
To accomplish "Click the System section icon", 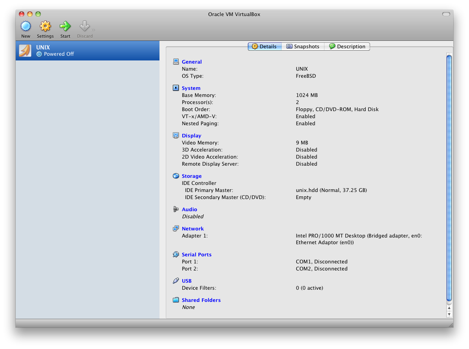I will click(176, 88).
